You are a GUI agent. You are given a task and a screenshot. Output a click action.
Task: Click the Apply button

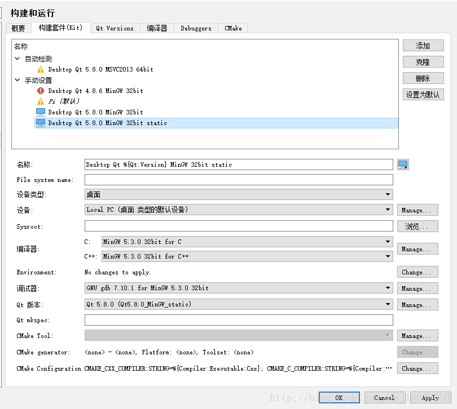click(430, 398)
